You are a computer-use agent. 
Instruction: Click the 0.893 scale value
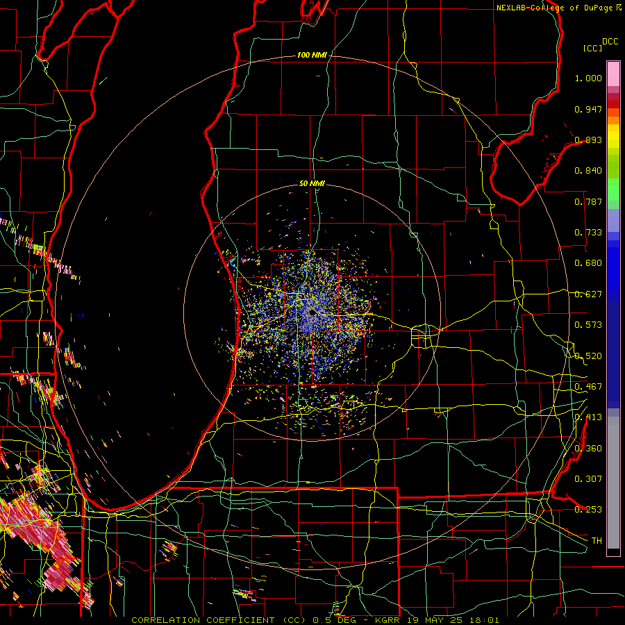coord(588,140)
